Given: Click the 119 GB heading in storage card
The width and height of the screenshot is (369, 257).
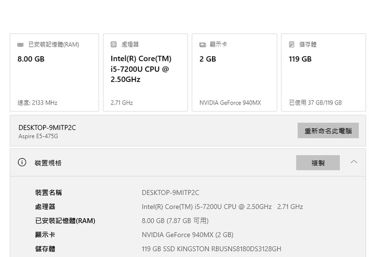Looking at the screenshot, I should (300, 59).
